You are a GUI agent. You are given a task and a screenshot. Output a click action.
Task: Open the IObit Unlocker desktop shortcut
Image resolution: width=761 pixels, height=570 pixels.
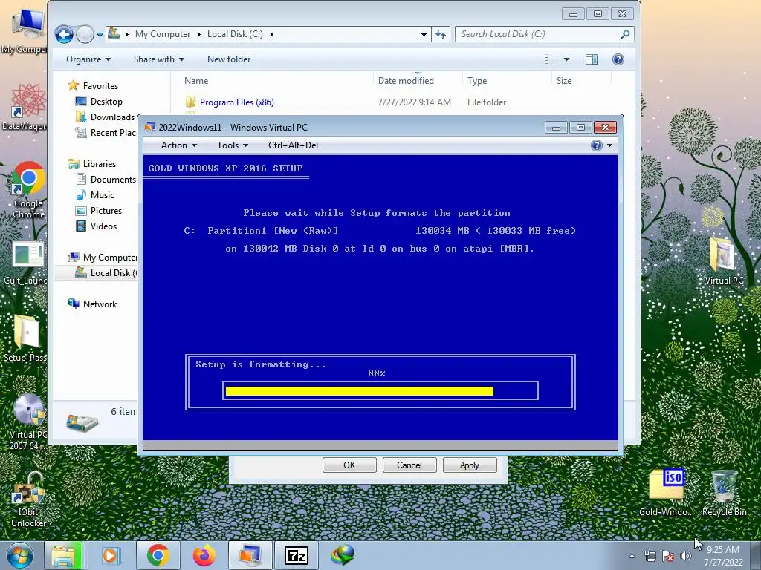tap(29, 499)
